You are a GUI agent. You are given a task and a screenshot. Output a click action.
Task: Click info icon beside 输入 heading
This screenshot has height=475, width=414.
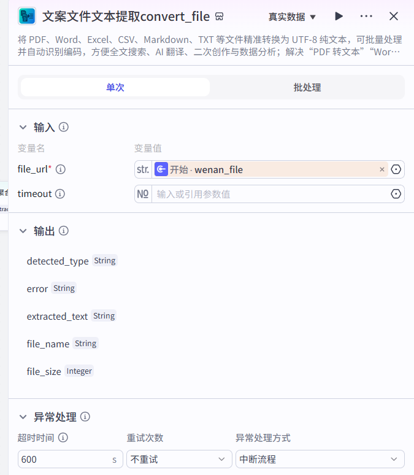64,127
